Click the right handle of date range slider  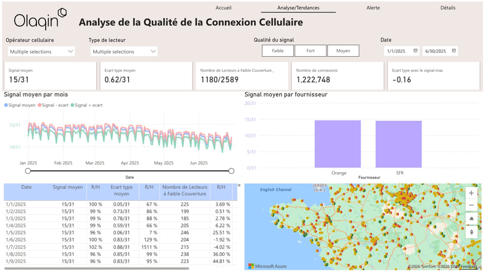click(231, 171)
